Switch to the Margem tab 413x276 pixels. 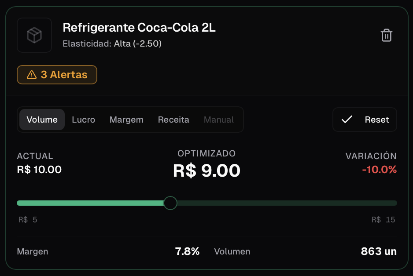point(126,120)
